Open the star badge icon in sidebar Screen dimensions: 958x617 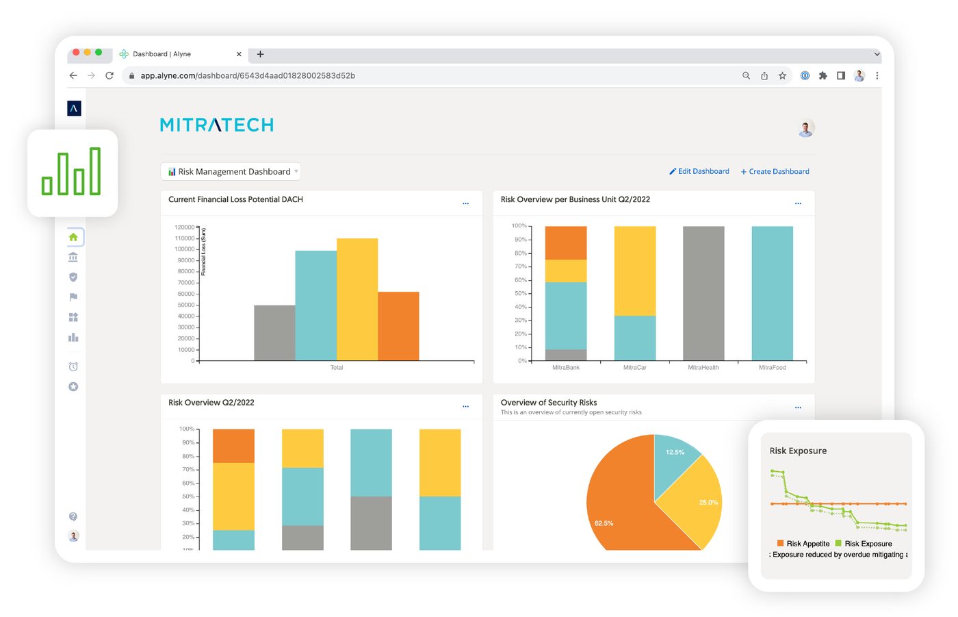point(73,386)
